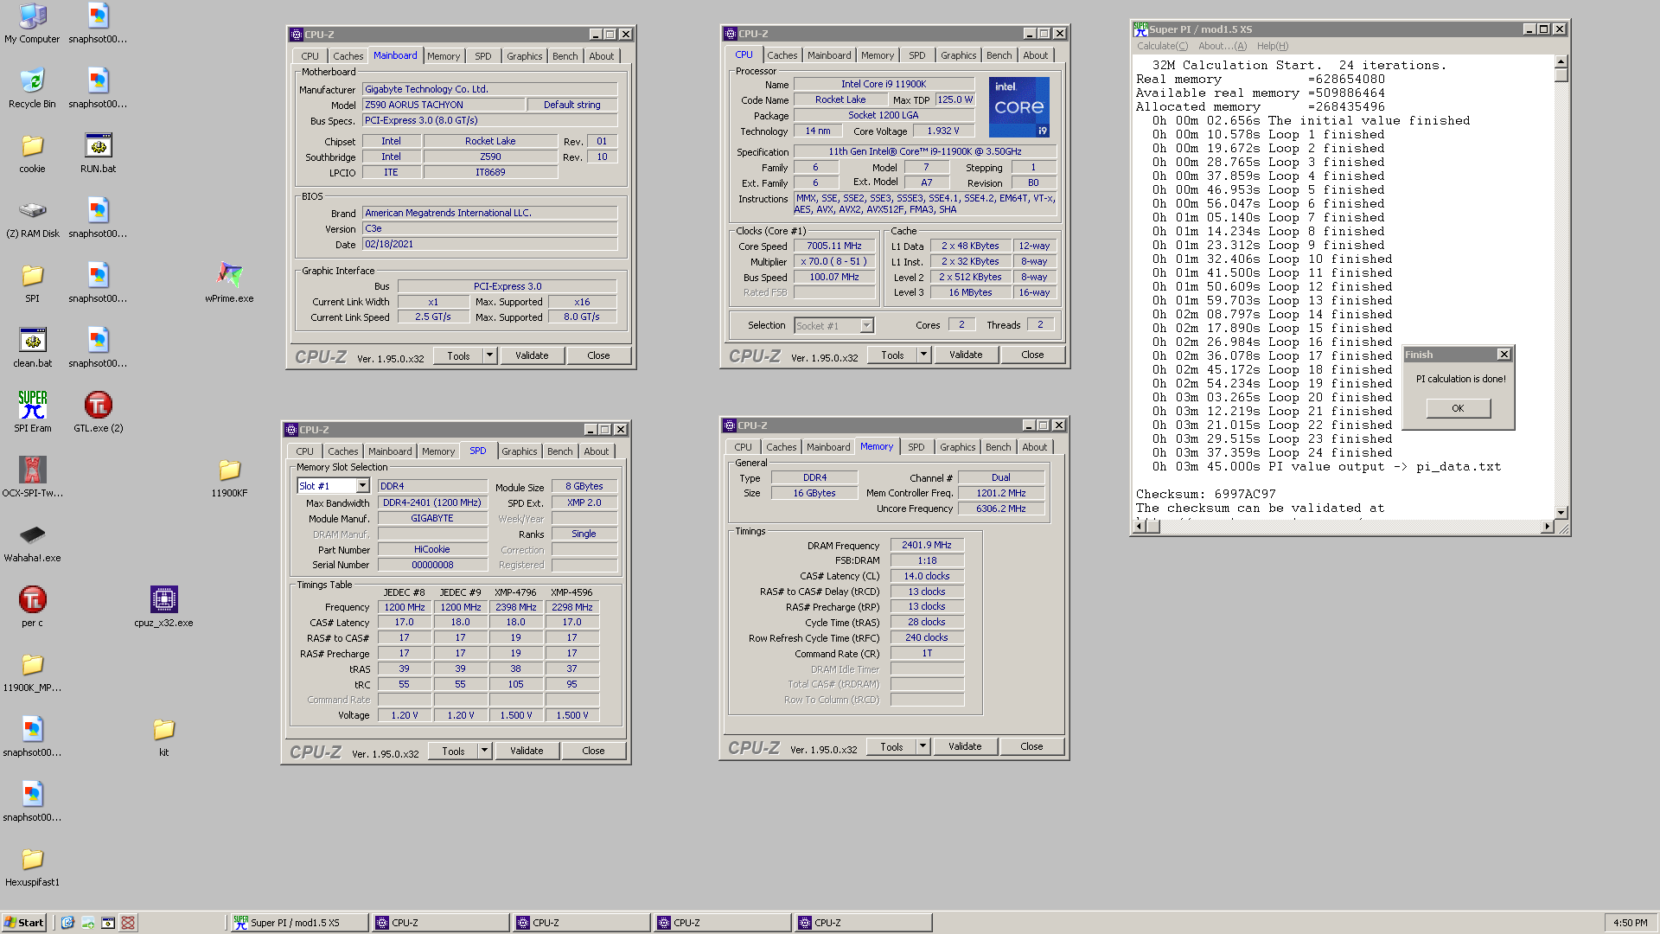Click the 'Checksum: 6997AC97' line

(1205, 495)
